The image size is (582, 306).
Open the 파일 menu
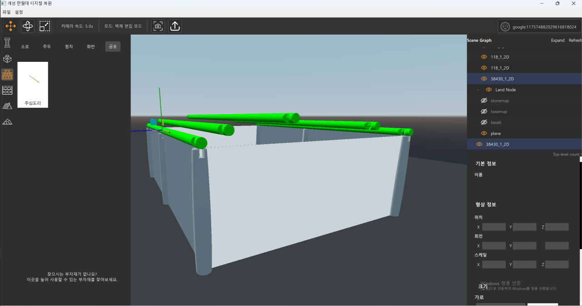[6, 12]
